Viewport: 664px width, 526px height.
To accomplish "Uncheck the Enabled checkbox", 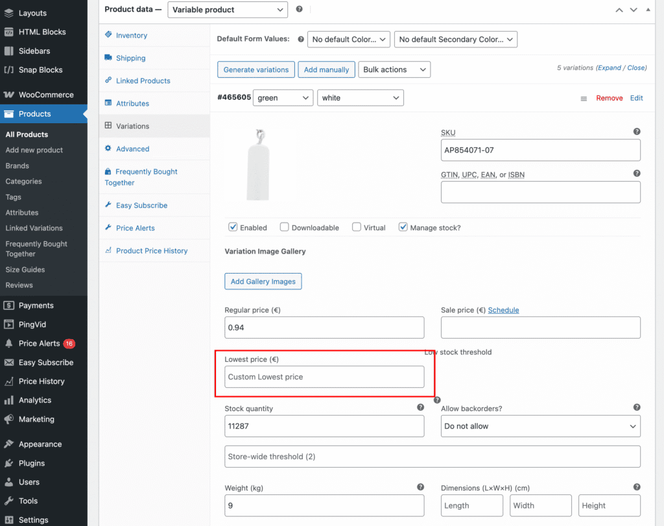I will click(233, 227).
